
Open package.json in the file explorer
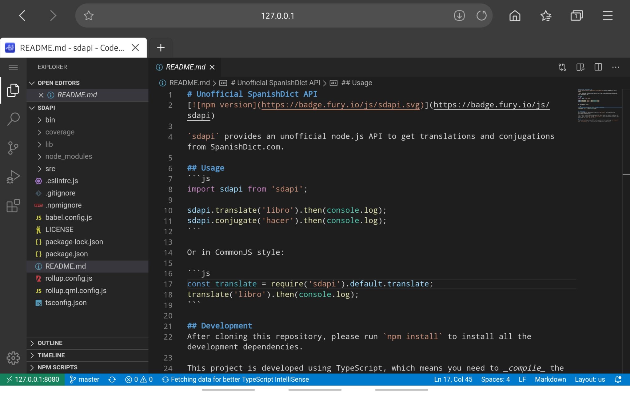coord(66,254)
